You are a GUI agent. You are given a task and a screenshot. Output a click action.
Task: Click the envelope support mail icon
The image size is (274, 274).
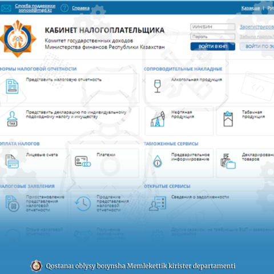coord(6,9)
